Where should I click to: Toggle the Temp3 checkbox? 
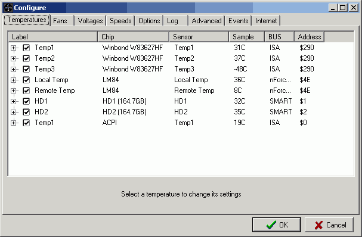tap(26, 69)
